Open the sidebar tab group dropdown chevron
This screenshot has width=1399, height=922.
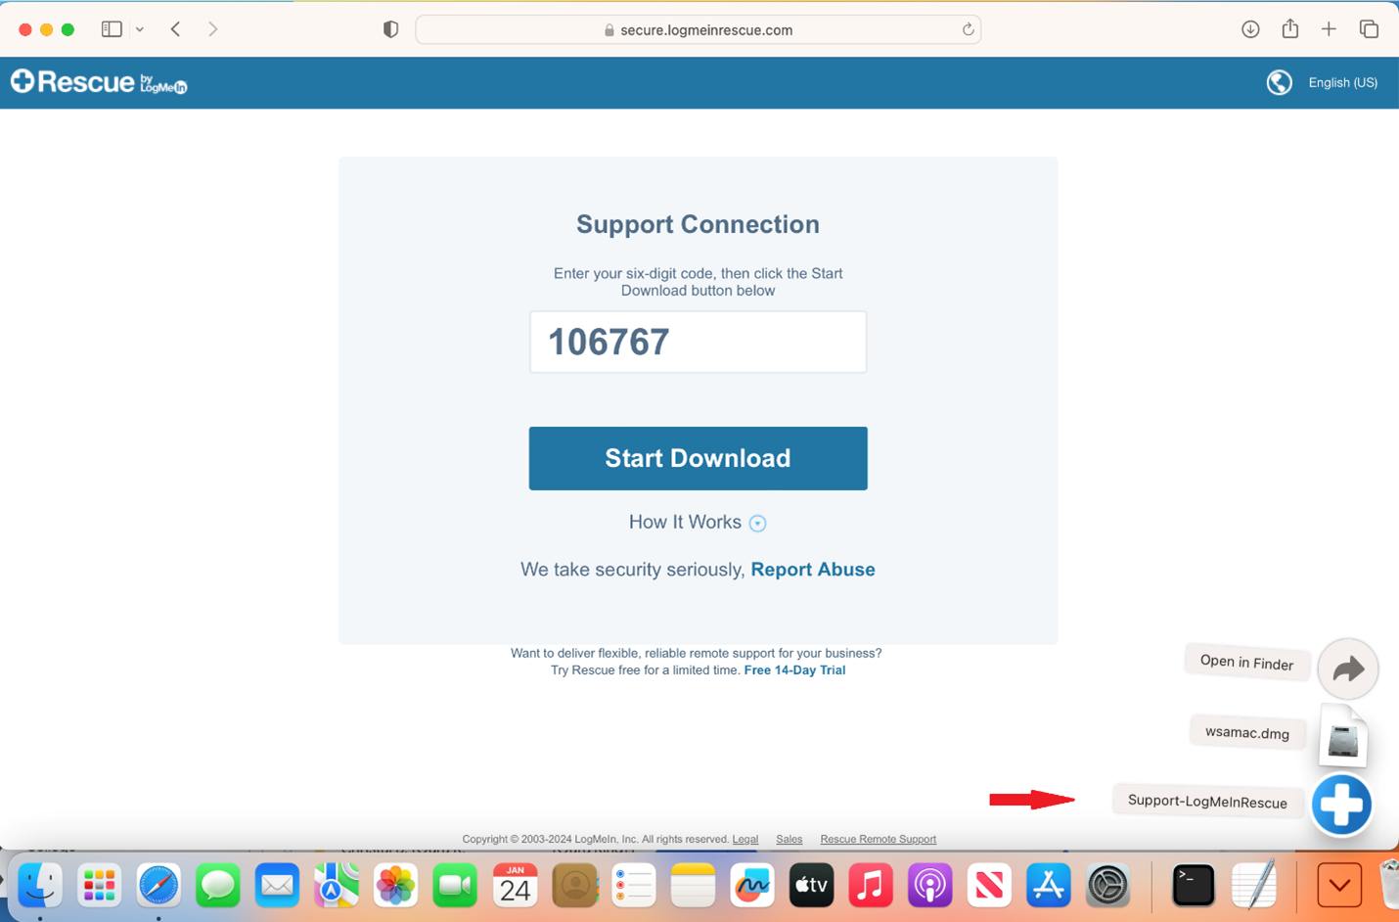[x=140, y=29]
